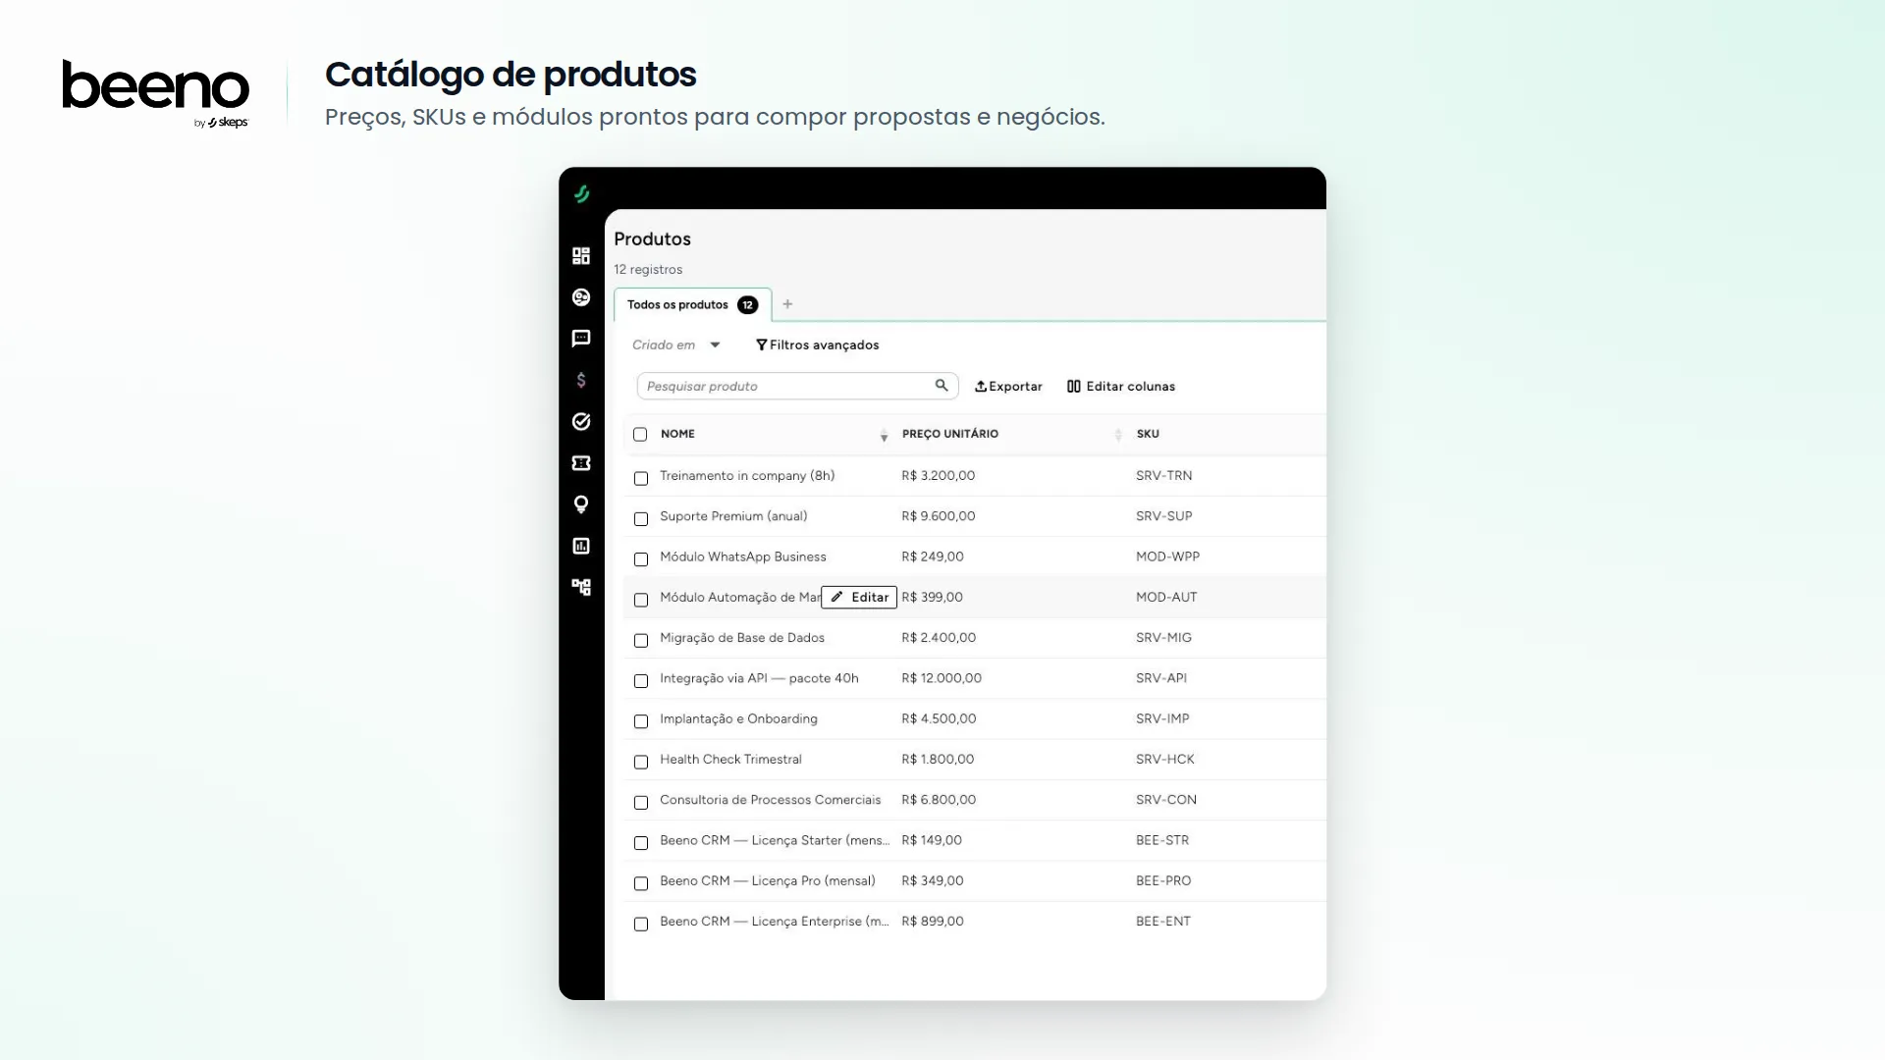The height and width of the screenshot is (1060, 1885).
Task: Select the Todos os produtos tab
Action: tap(692, 304)
